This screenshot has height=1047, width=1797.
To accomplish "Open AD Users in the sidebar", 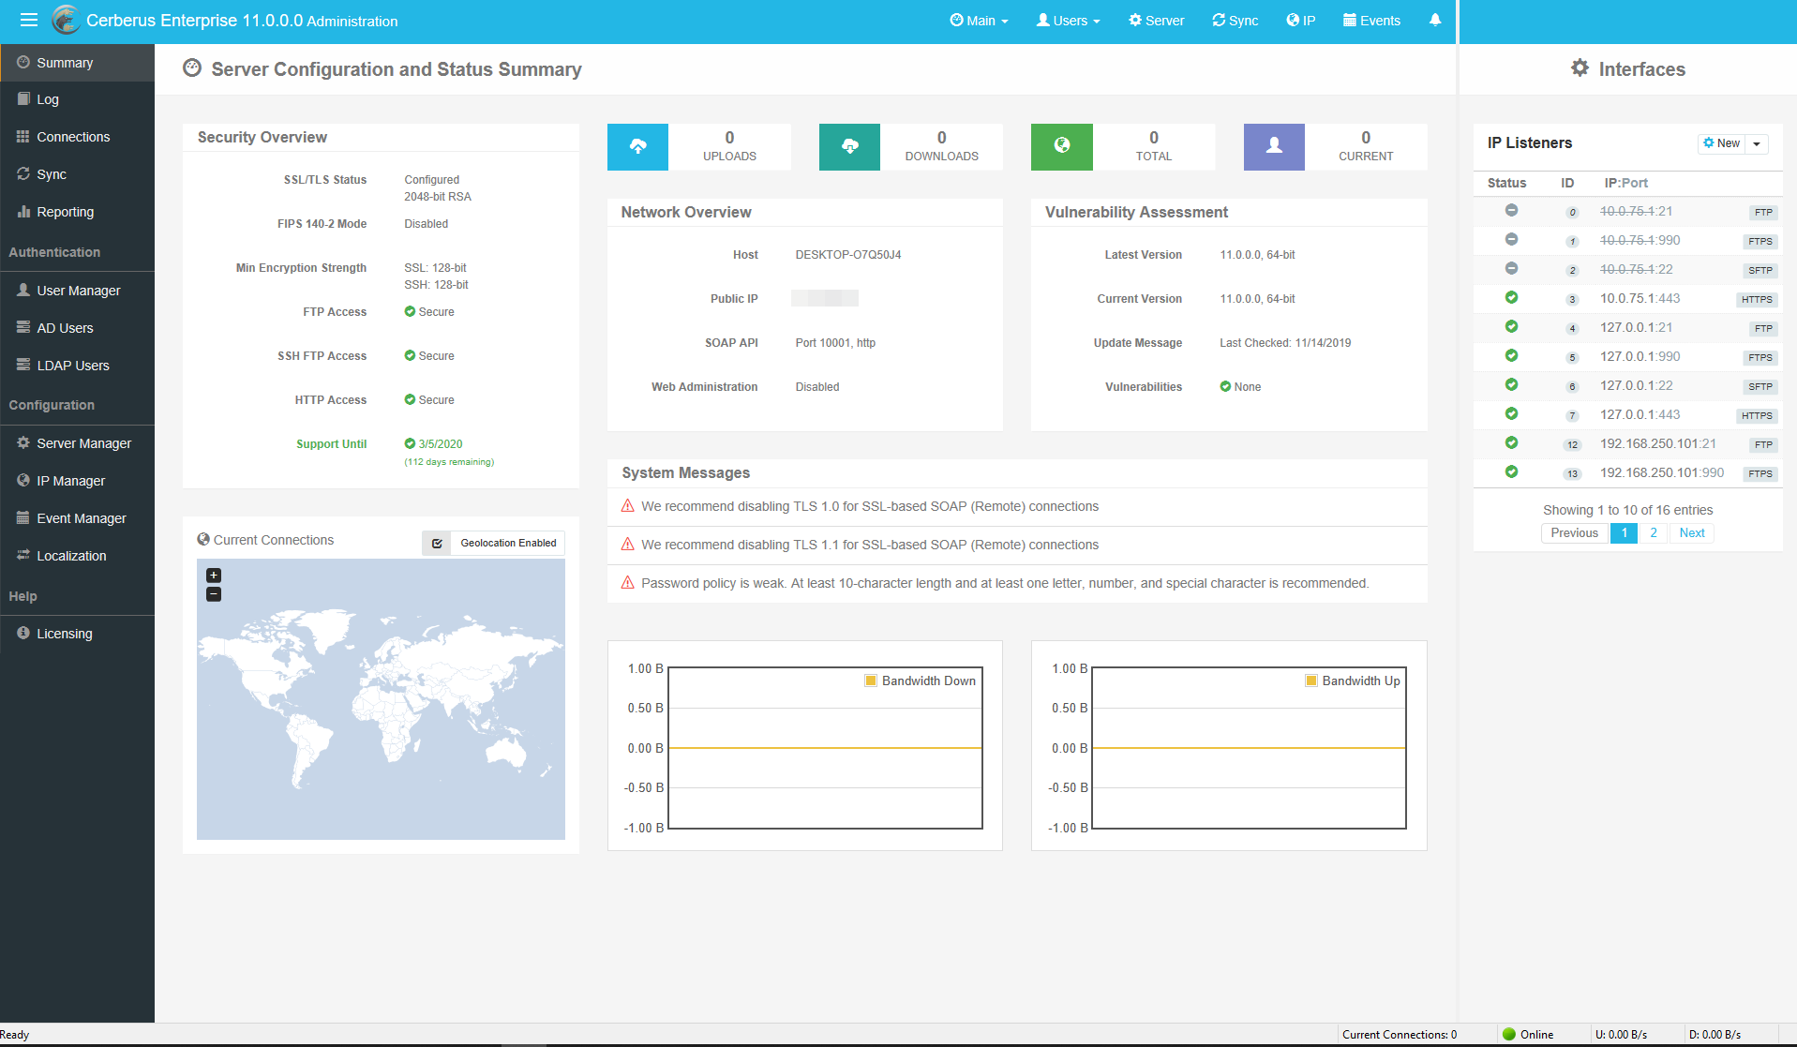I will [x=77, y=328].
